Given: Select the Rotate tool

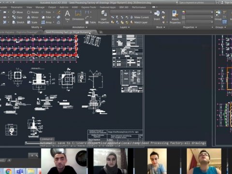Looking at the screenshot, I should pos(33,12).
